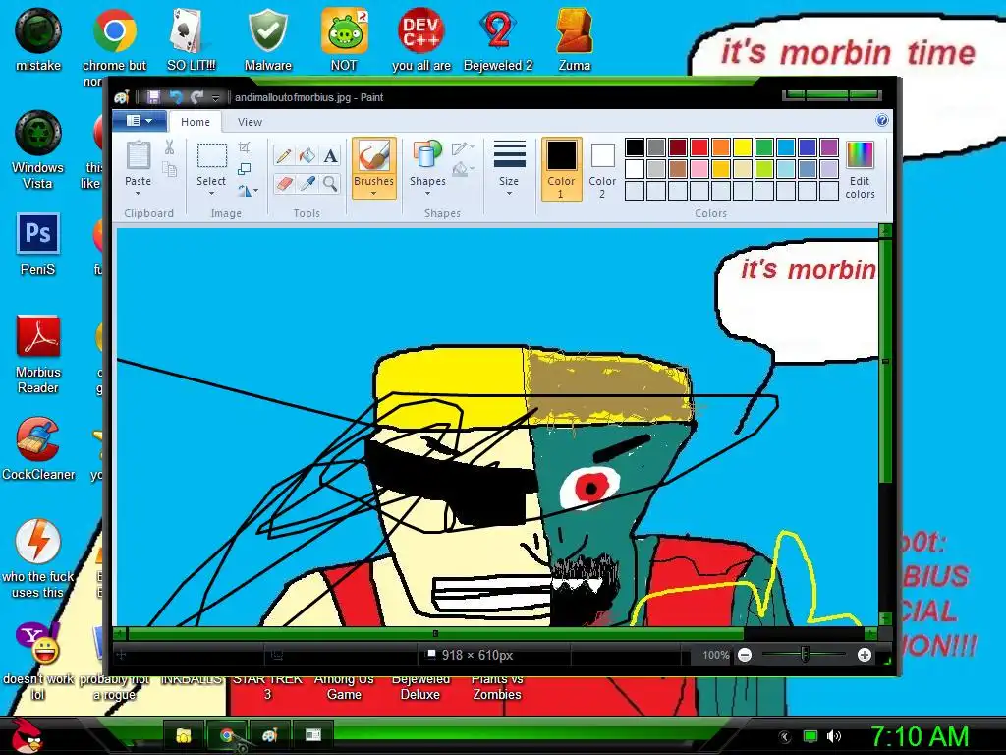This screenshot has height=755, width=1006.
Task: Open the shape Fill dropdown
Action: pyautogui.click(x=463, y=169)
